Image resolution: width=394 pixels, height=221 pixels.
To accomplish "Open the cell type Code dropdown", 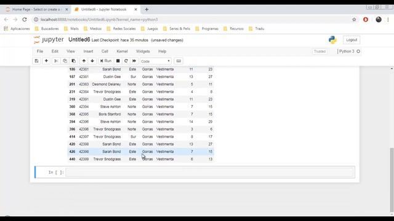I will [156, 61].
